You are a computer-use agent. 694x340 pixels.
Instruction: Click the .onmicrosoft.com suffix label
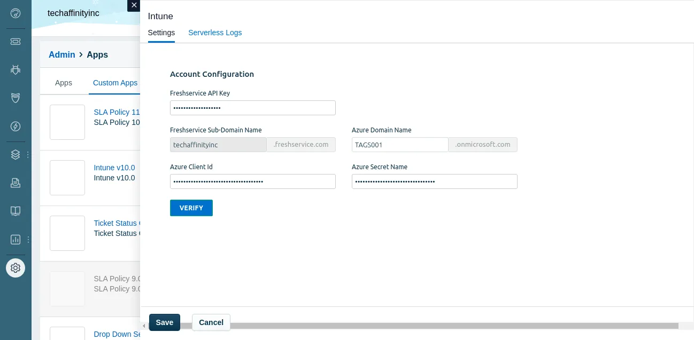tap(483, 145)
